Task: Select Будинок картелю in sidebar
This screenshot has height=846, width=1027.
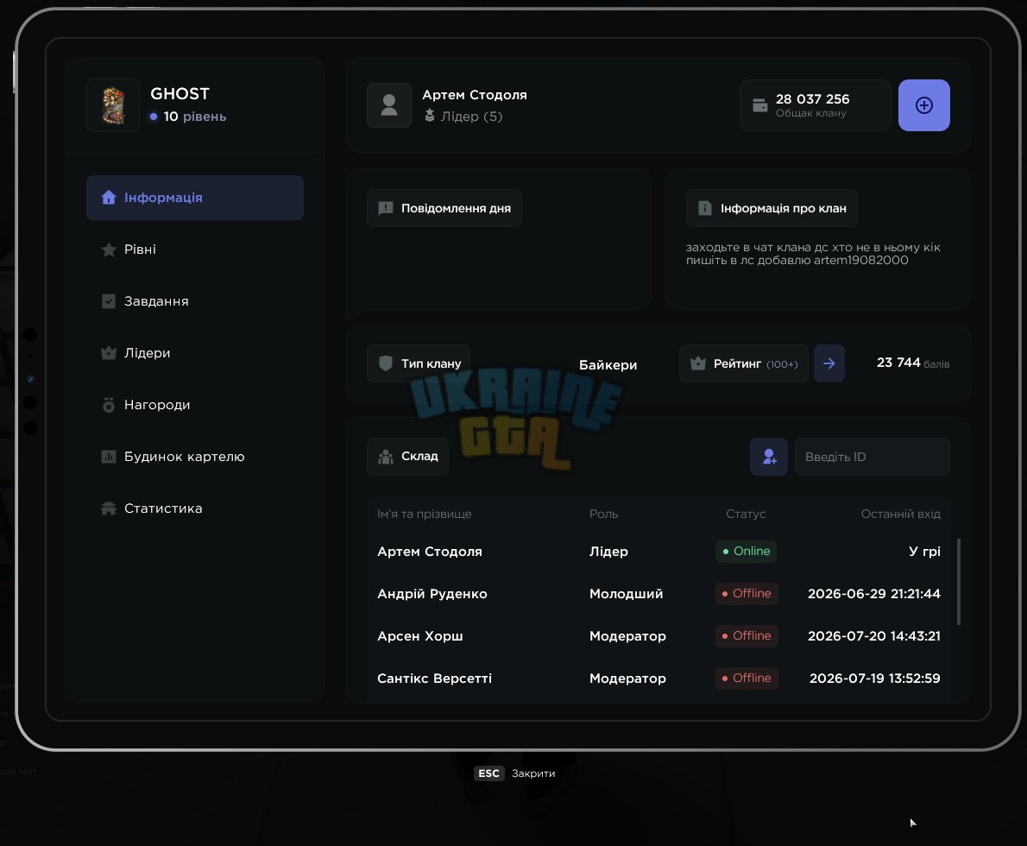Action: pos(195,457)
